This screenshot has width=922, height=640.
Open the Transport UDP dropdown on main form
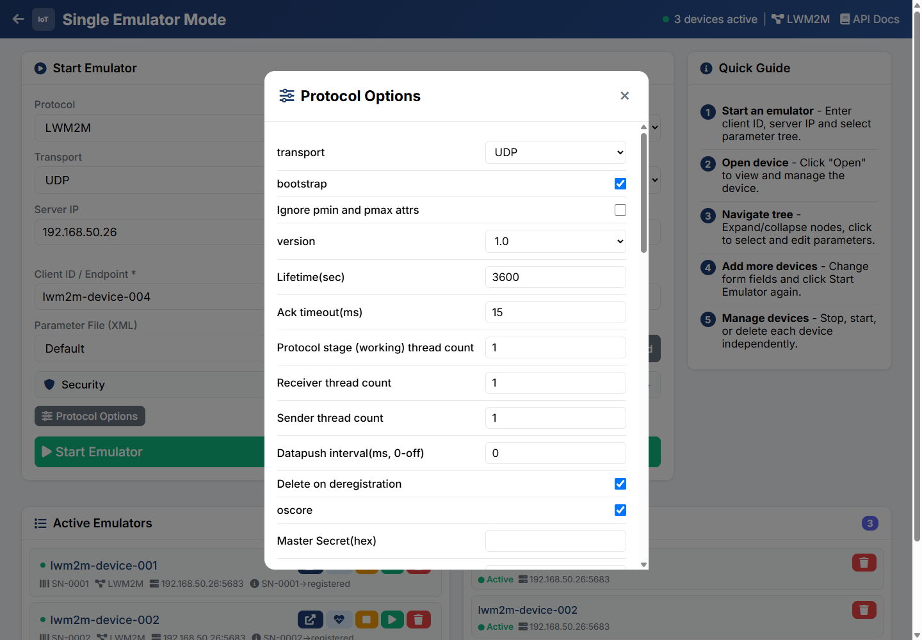click(x=150, y=180)
